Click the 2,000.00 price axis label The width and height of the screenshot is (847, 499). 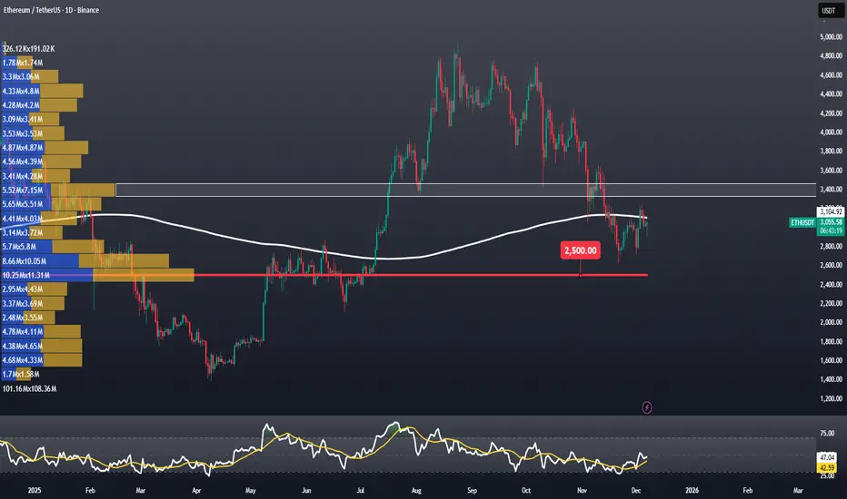click(x=831, y=323)
